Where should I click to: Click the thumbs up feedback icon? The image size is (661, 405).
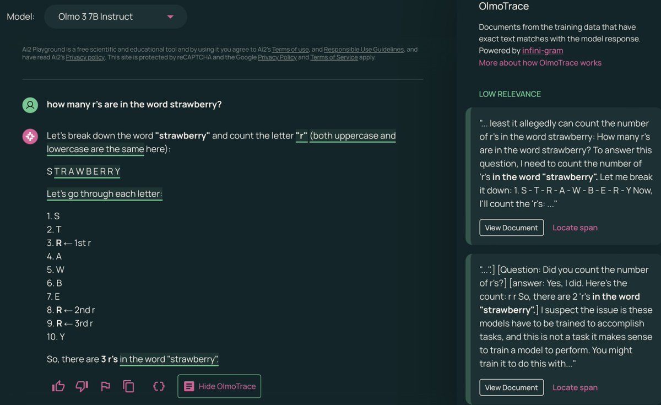[x=58, y=386]
